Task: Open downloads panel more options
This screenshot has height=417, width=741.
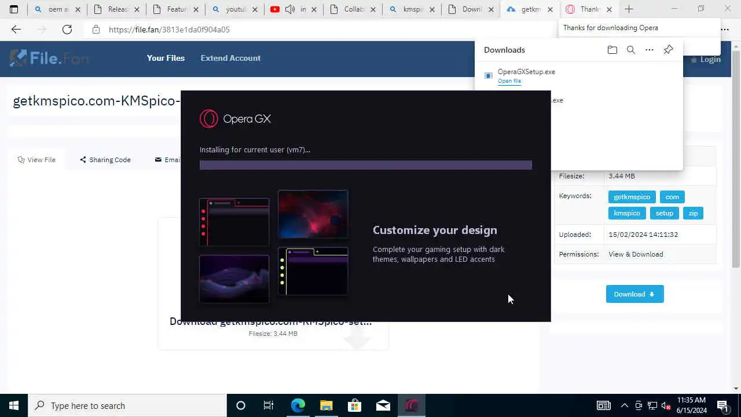Action: (x=650, y=50)
